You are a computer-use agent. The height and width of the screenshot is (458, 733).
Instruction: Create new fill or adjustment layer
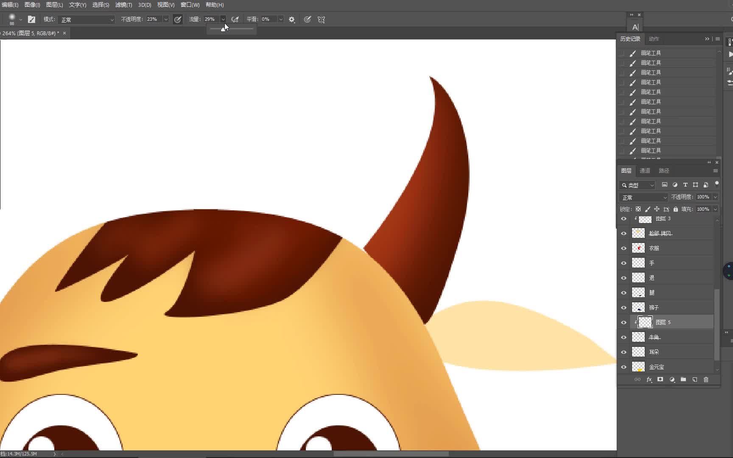click(672, 380)
